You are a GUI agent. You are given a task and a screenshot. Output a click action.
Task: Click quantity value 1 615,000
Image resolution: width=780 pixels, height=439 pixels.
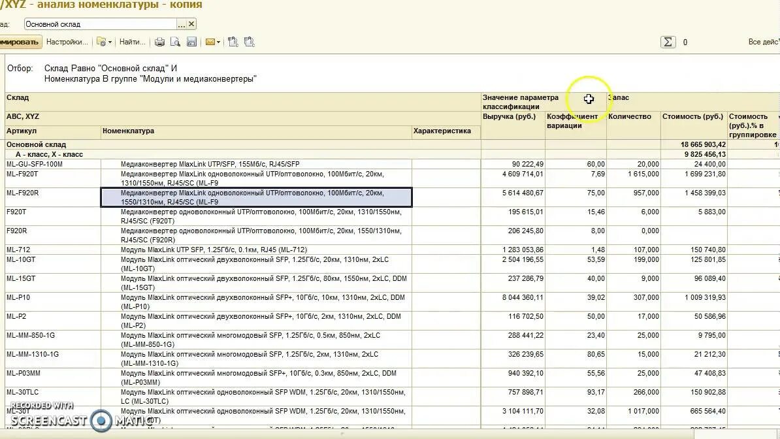(x=643, y=174)
